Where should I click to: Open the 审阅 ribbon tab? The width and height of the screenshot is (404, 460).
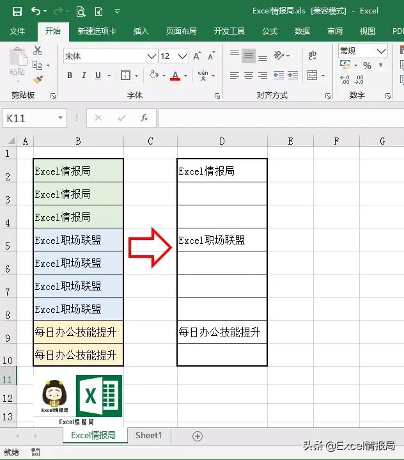coord(335,31)
